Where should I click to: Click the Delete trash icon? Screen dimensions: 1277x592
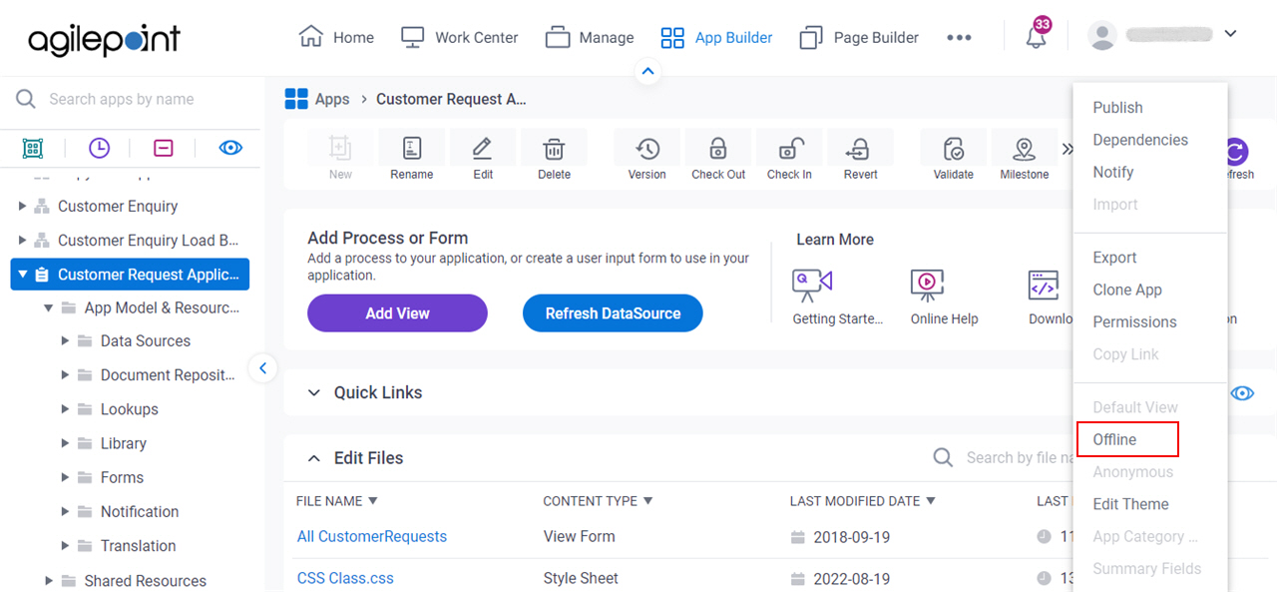(x=554, y=150)
